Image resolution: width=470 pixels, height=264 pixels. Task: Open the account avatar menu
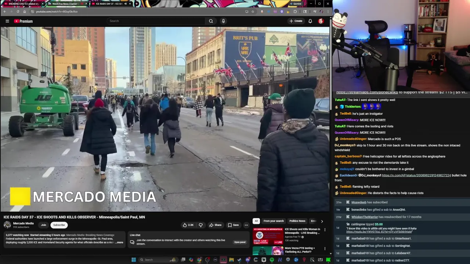[321, 21]
